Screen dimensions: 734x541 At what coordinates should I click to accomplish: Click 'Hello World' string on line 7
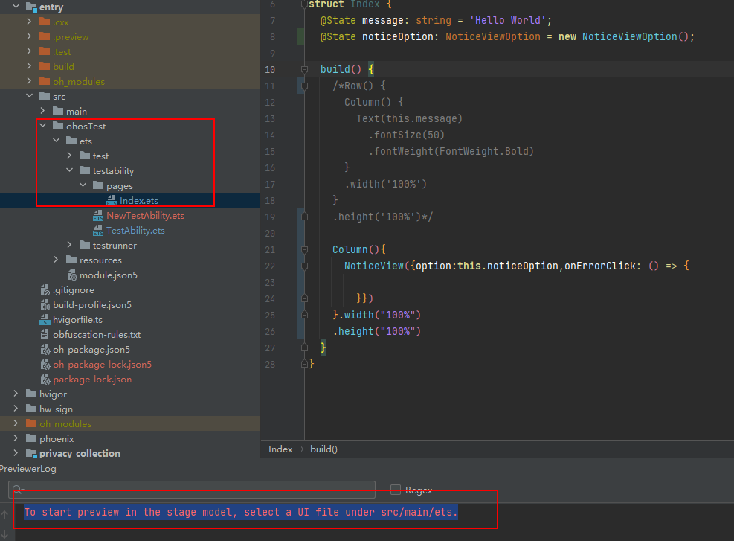[x=507, y=20]
